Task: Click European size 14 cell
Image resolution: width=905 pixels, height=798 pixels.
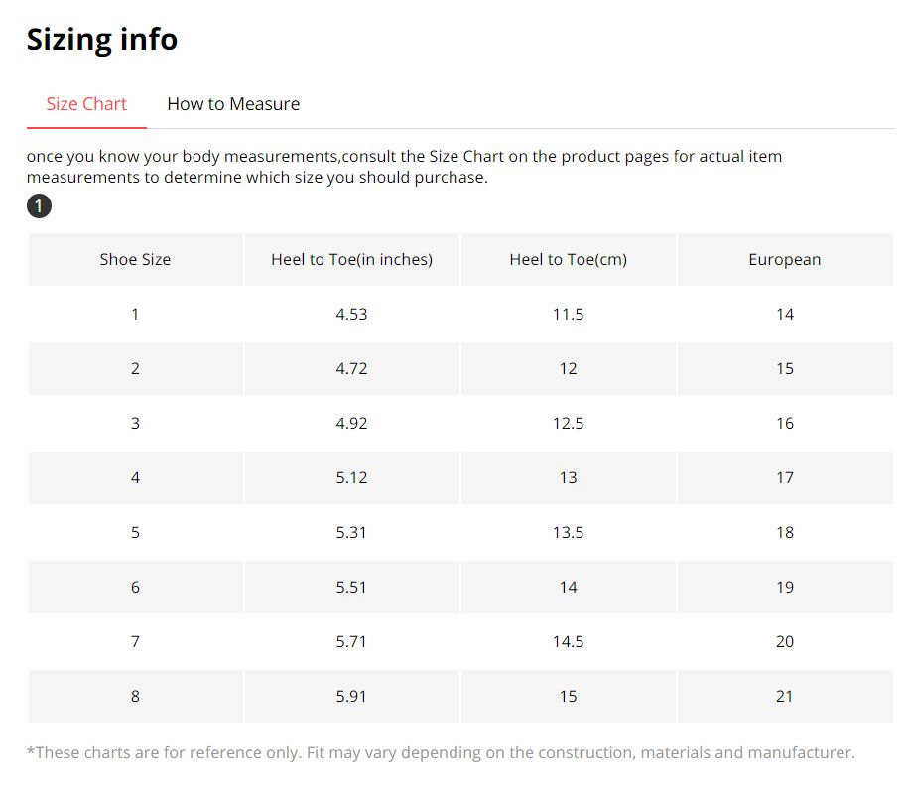Action: click(784, 315)
